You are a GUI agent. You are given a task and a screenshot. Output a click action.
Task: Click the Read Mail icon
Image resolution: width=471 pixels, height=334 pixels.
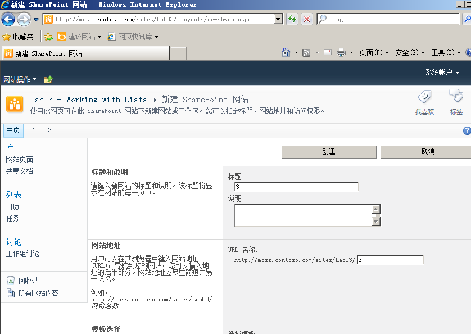pos(328,53)
